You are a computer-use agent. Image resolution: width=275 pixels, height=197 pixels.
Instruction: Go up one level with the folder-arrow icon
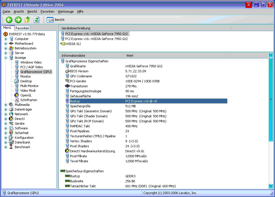click(x=27, y=20)
